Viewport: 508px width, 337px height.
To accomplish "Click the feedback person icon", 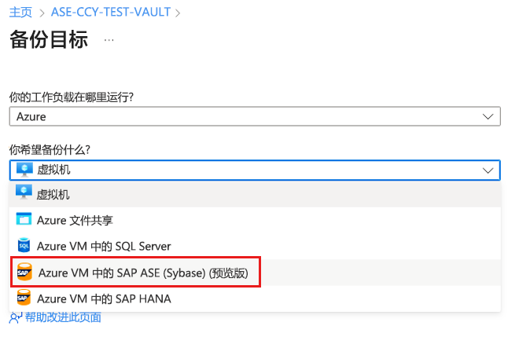I will 16,317.
